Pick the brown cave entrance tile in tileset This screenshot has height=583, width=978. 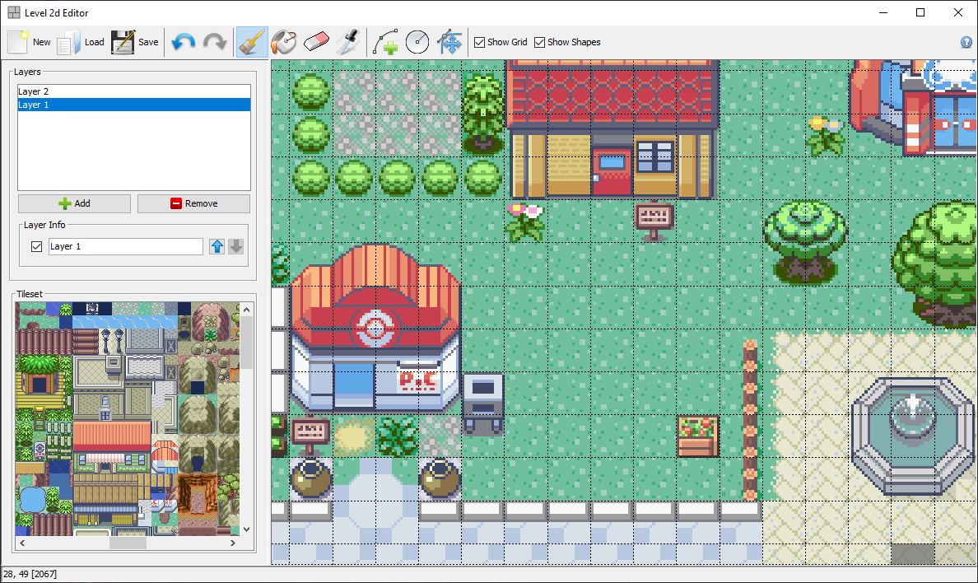click(197, 494)
